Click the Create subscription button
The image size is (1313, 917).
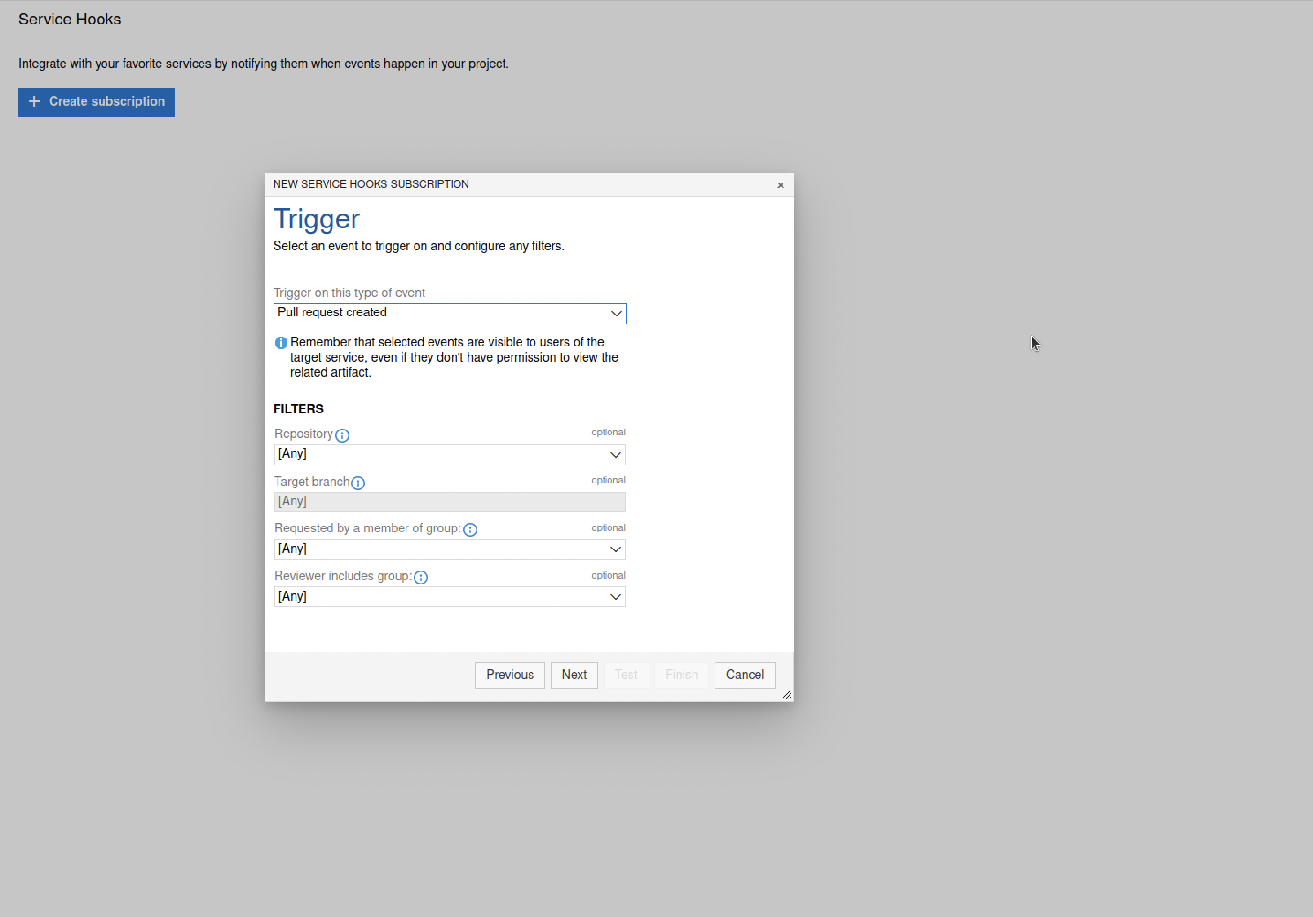click(96, 102)
